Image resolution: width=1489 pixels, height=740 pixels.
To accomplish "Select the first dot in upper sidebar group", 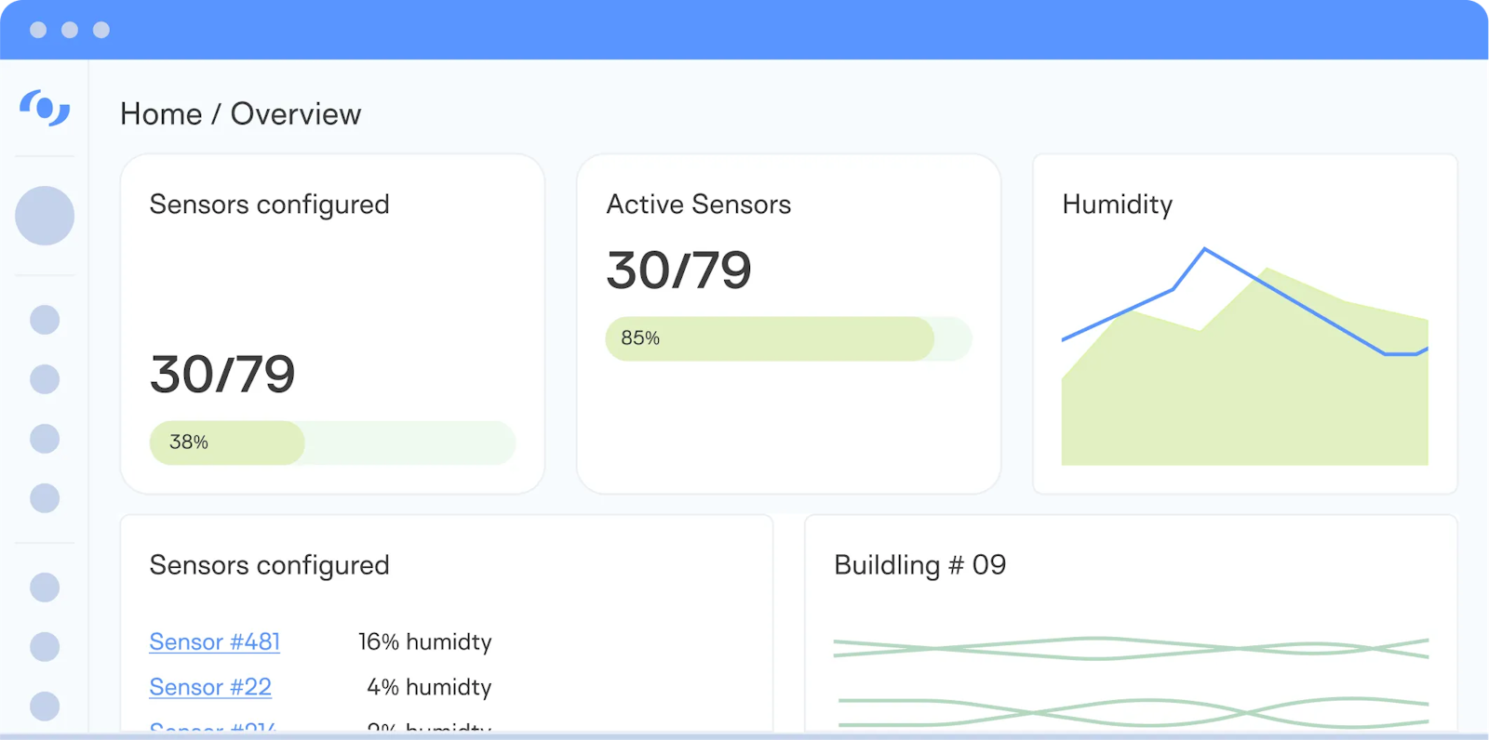I will coord(45,320).
